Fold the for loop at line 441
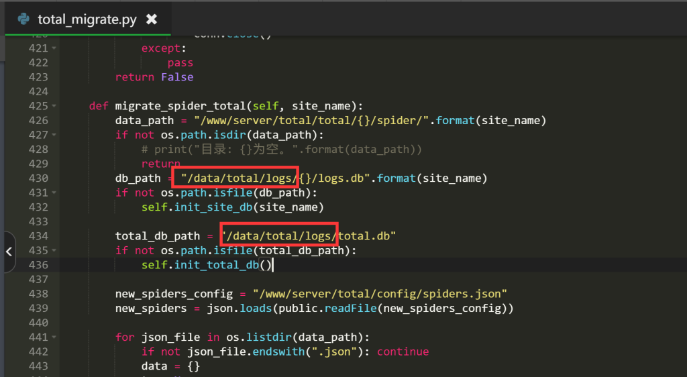687x377 pixels. pyautogui.click(x=54, y=337)
